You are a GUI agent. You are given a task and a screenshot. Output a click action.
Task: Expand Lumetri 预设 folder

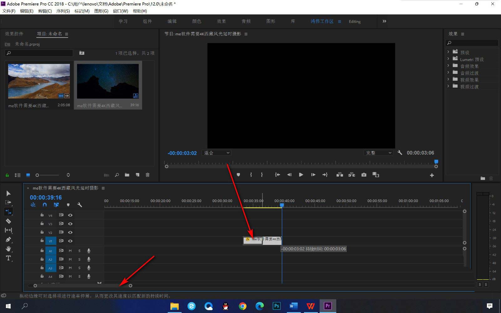coord(448,59)
